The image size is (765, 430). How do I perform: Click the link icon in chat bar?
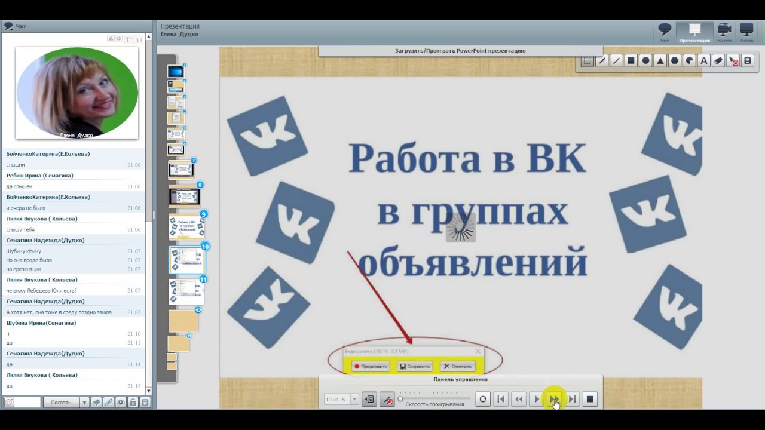[x=108, y=403]
